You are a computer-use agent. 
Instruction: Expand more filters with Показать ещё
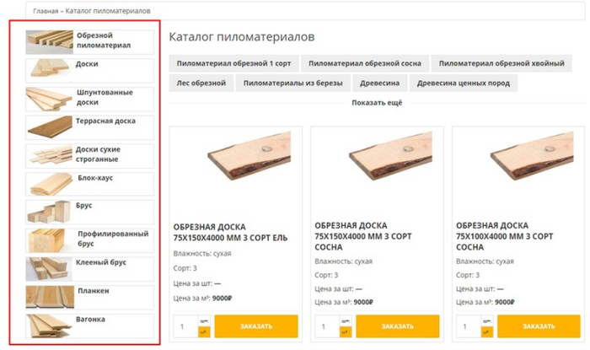[x=377, y=103]
